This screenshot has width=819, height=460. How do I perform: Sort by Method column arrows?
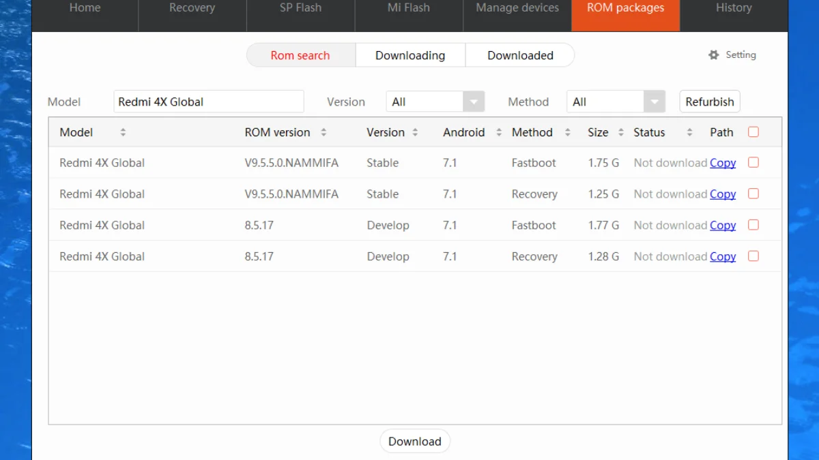pyautogui.click(x=567, y=132)
